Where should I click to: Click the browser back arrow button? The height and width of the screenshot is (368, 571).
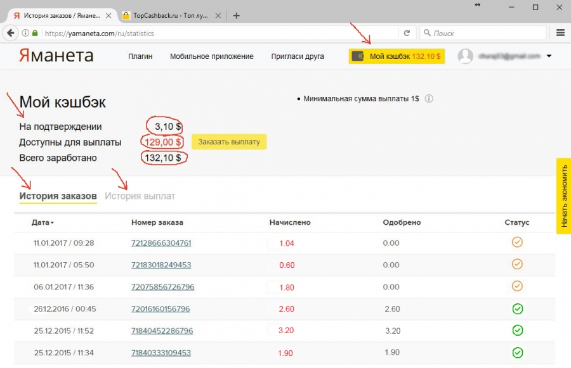click(11, 33)
